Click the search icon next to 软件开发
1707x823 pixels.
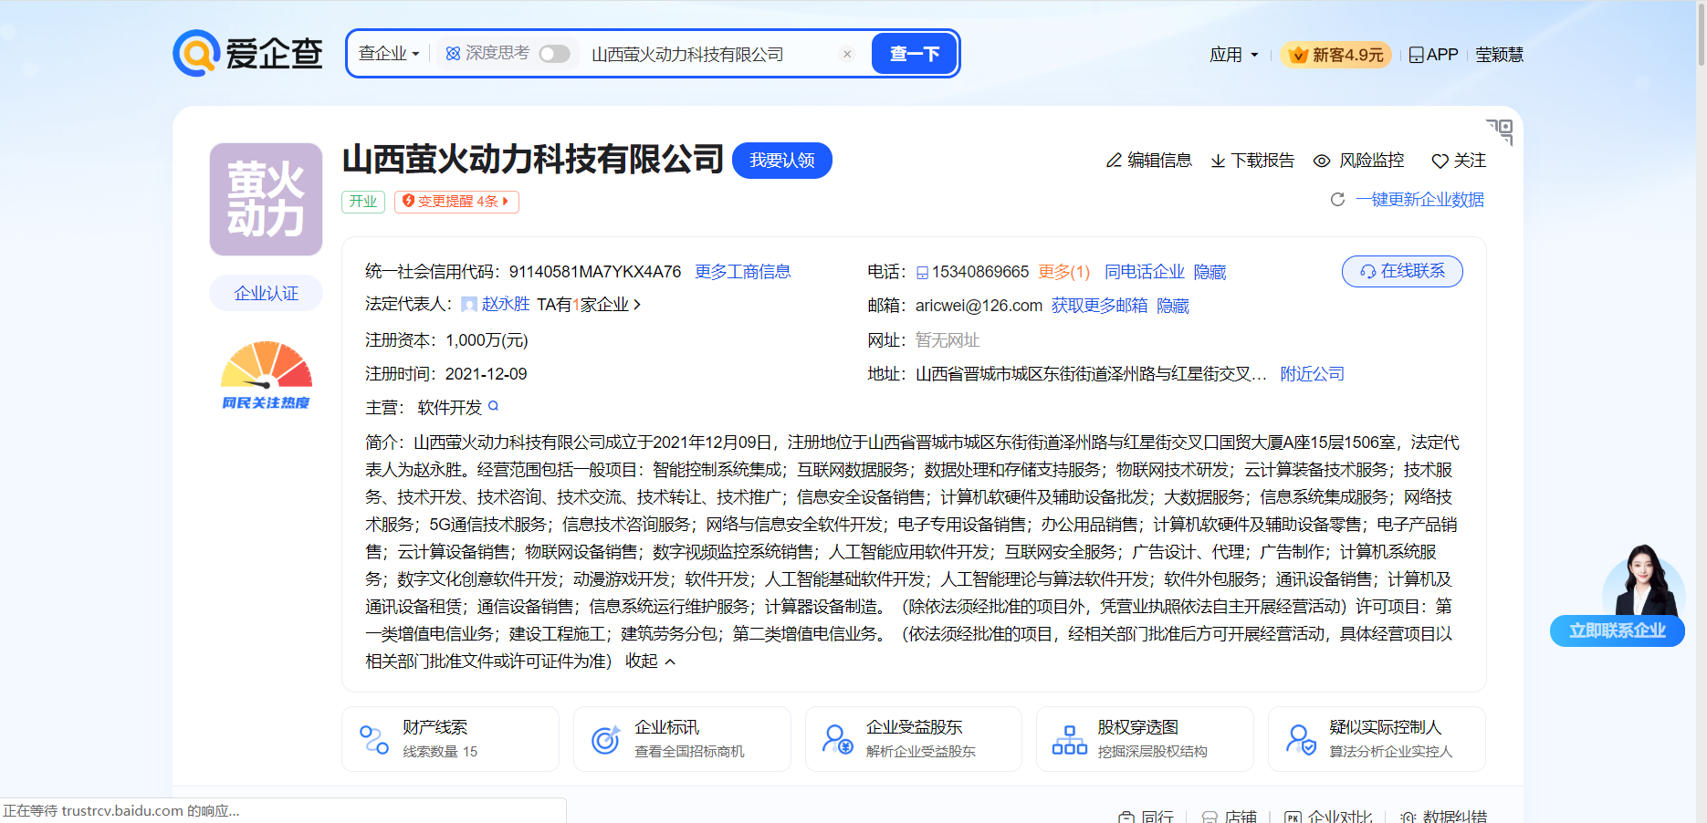coord(493,406)
